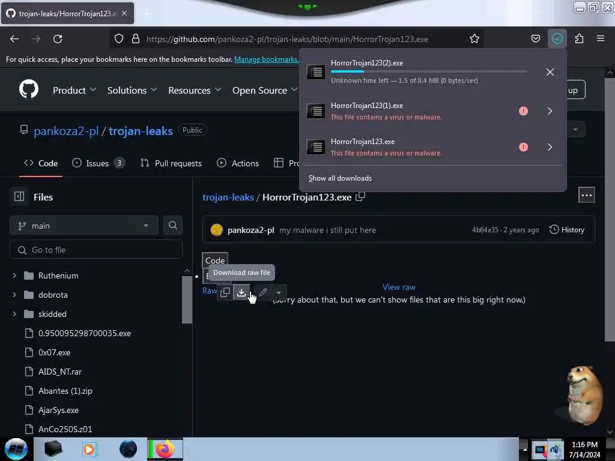Open file 0x07.exe in the tree

tap(54, 352)
